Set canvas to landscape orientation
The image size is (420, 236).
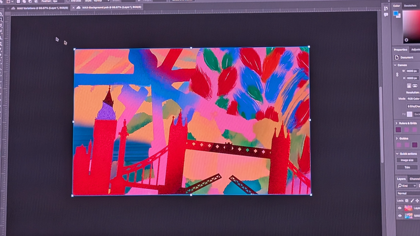415,85
